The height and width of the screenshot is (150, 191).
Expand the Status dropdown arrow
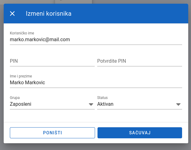(178, 104)
